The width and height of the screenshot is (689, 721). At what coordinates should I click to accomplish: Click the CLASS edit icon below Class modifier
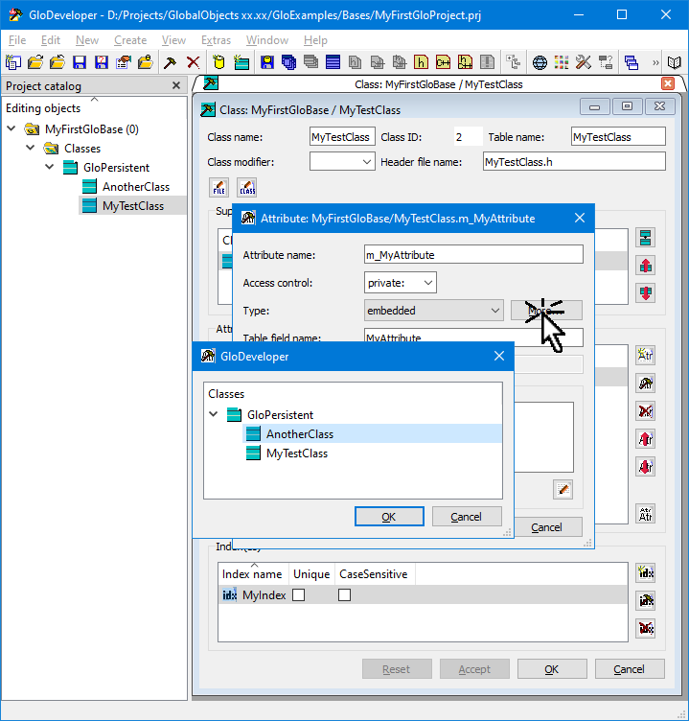coord(247,188)
